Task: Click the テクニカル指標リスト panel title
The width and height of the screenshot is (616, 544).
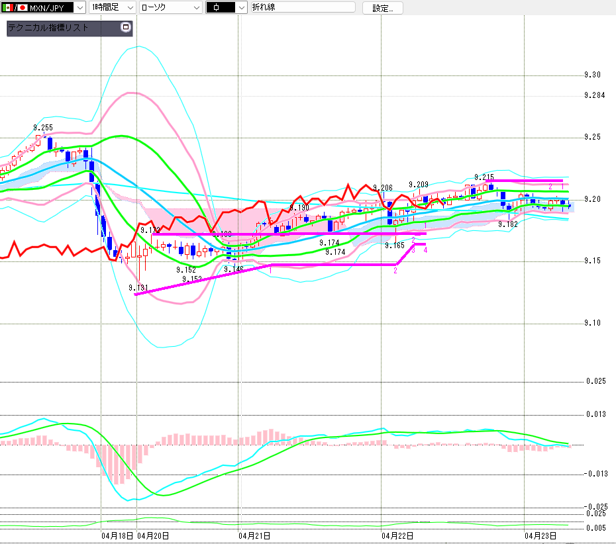Action: (48, 28)
